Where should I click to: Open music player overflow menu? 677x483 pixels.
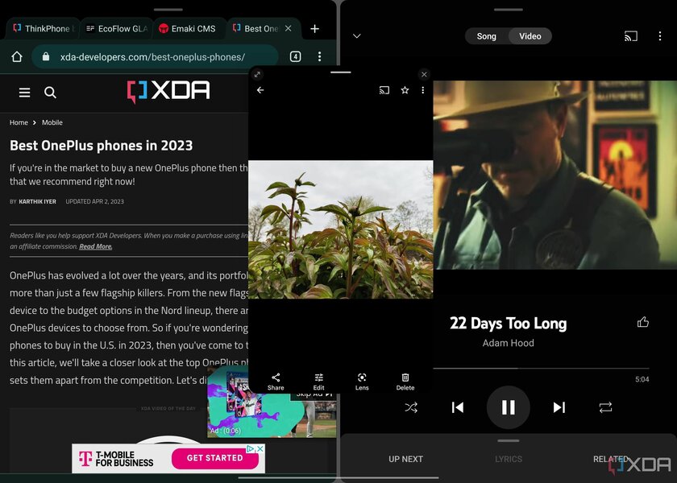[x=660, y=36]
